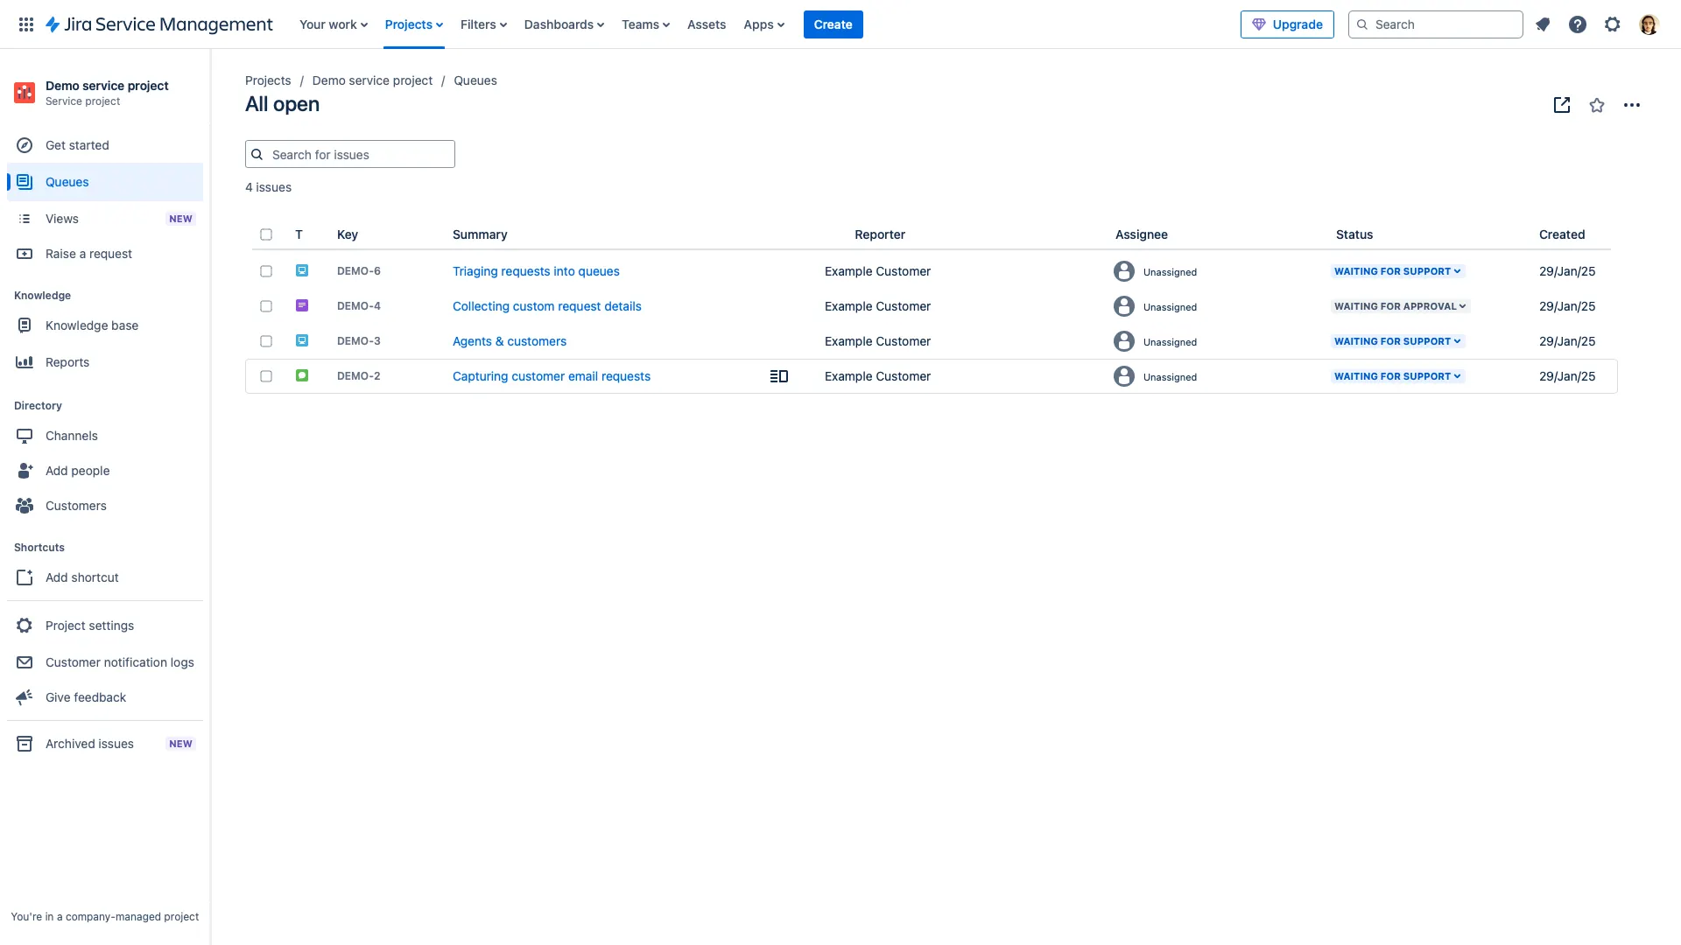
Task: Toggle the select-all issues checkbox
Action: [266, 234]
